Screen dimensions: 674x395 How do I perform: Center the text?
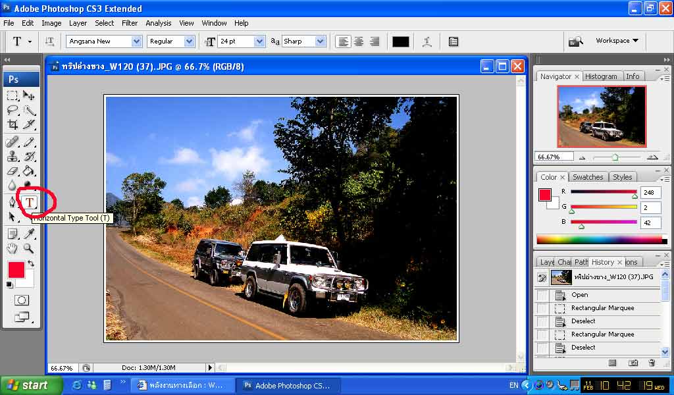point(359,41)
